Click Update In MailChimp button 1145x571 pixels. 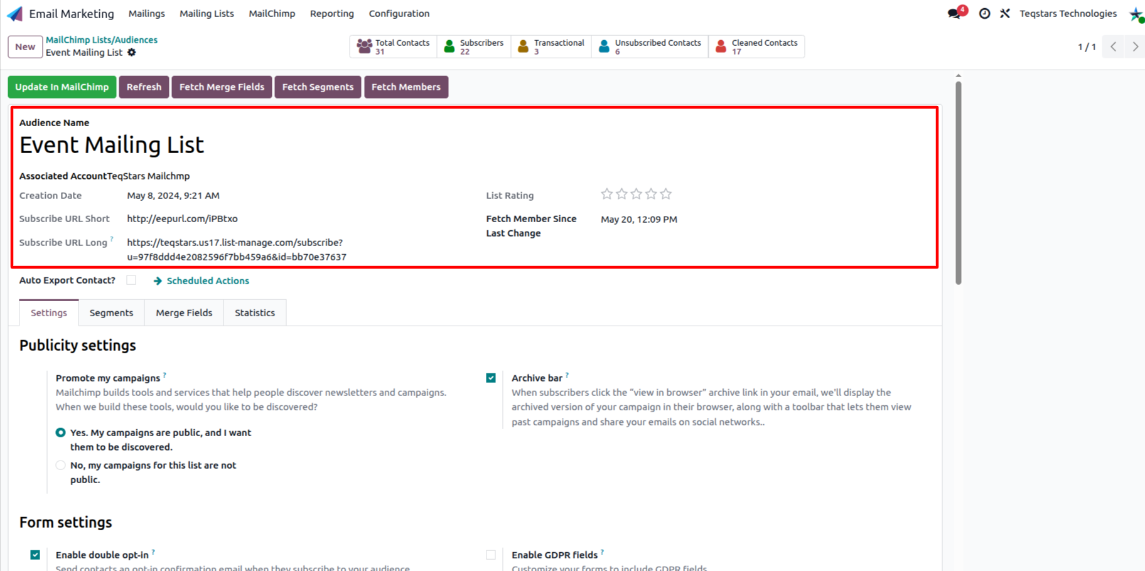tap(62, 87)
